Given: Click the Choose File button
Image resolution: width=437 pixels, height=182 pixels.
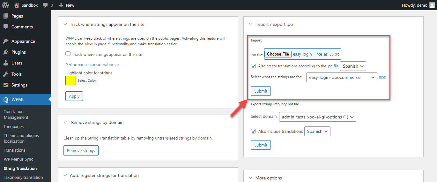Looking at the screenshot, I should [278, 54].
